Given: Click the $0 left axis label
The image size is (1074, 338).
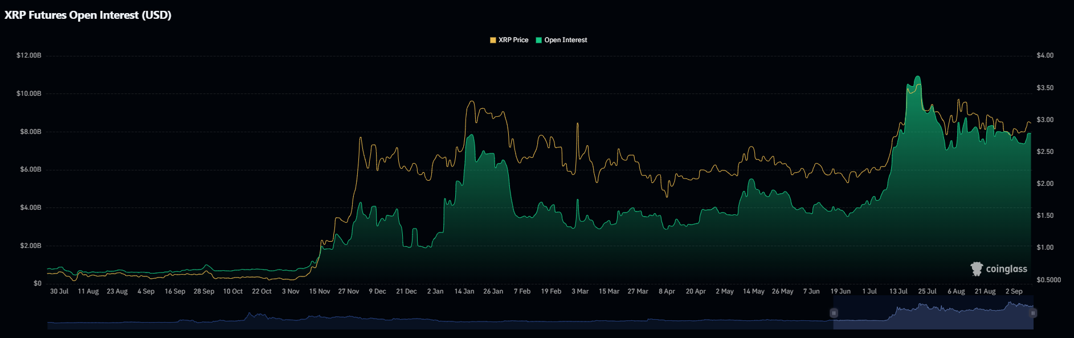Looking at the screenshot, I should 37,283.
